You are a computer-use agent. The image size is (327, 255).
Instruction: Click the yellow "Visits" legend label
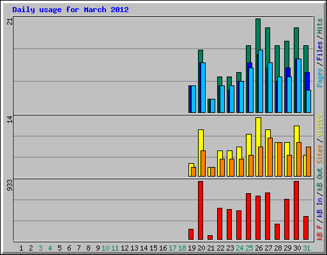pyautogui.click(x=320, y=126)
